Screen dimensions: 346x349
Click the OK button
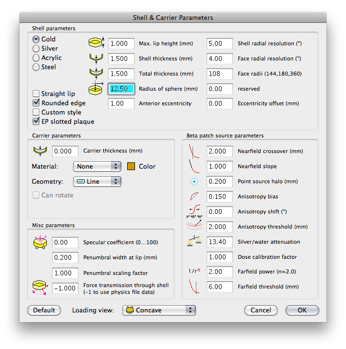tap(302, 310)
